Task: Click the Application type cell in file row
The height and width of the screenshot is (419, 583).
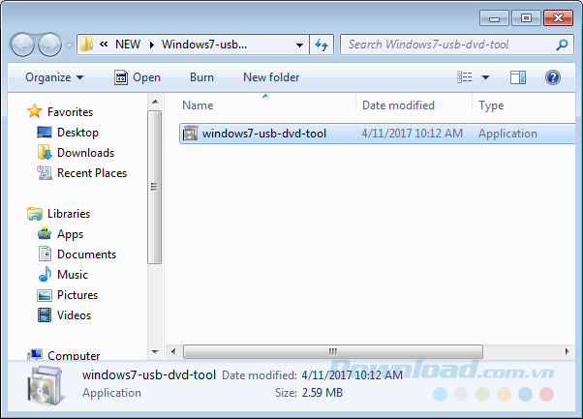Action: pyautogui.click(x=507, y=134)
